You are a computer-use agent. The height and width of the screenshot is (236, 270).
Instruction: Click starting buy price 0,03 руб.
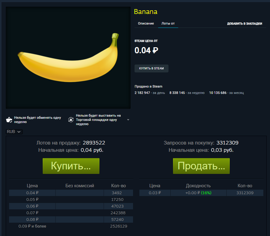[x=222, y=150]
